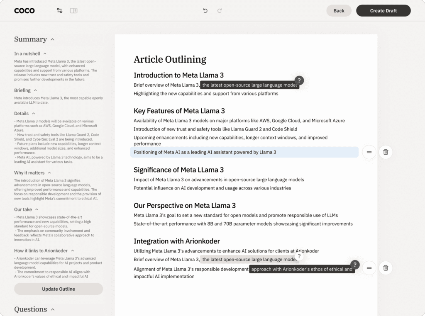
Task: Click 'Introduction of new trust and safety tools' line
Action: tap(215, 129)
